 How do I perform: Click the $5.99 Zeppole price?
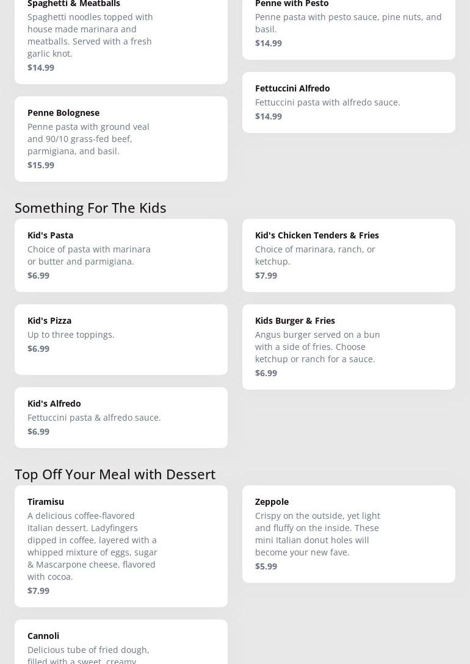tap(266, 566)
